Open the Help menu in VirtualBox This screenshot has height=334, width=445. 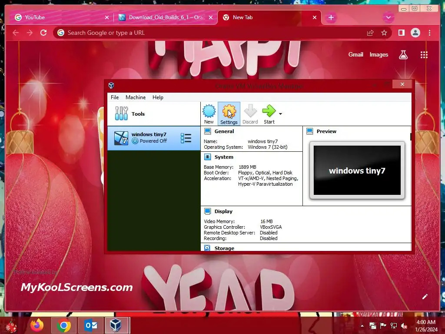(158, 97)
